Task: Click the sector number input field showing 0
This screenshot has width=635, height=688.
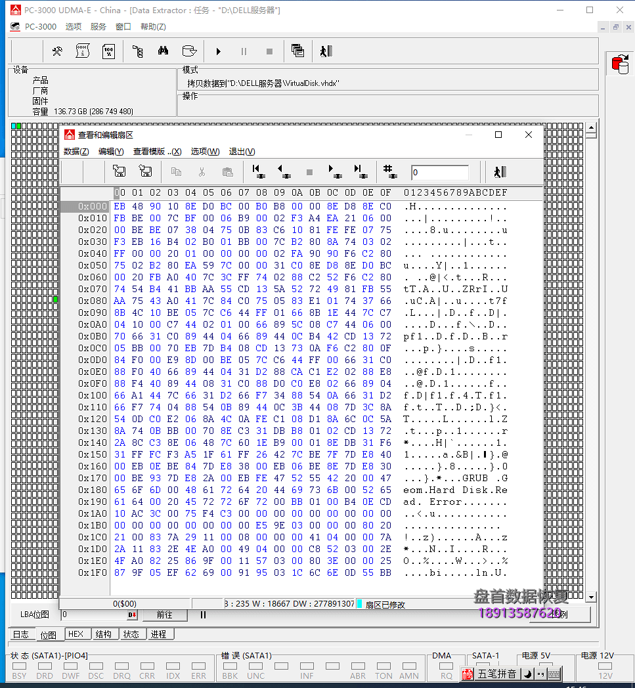Action: click(x=440, y=173)
